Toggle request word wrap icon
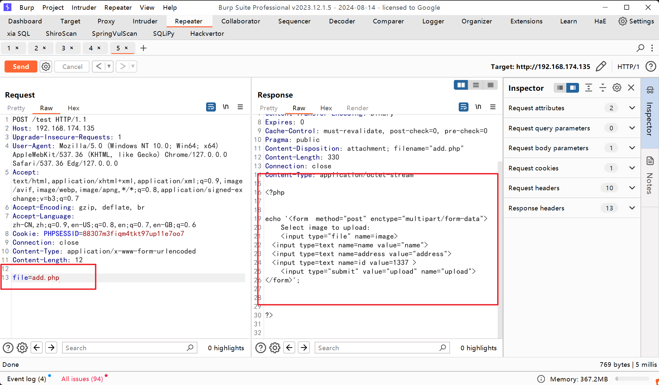 click(x=211, y=107)
